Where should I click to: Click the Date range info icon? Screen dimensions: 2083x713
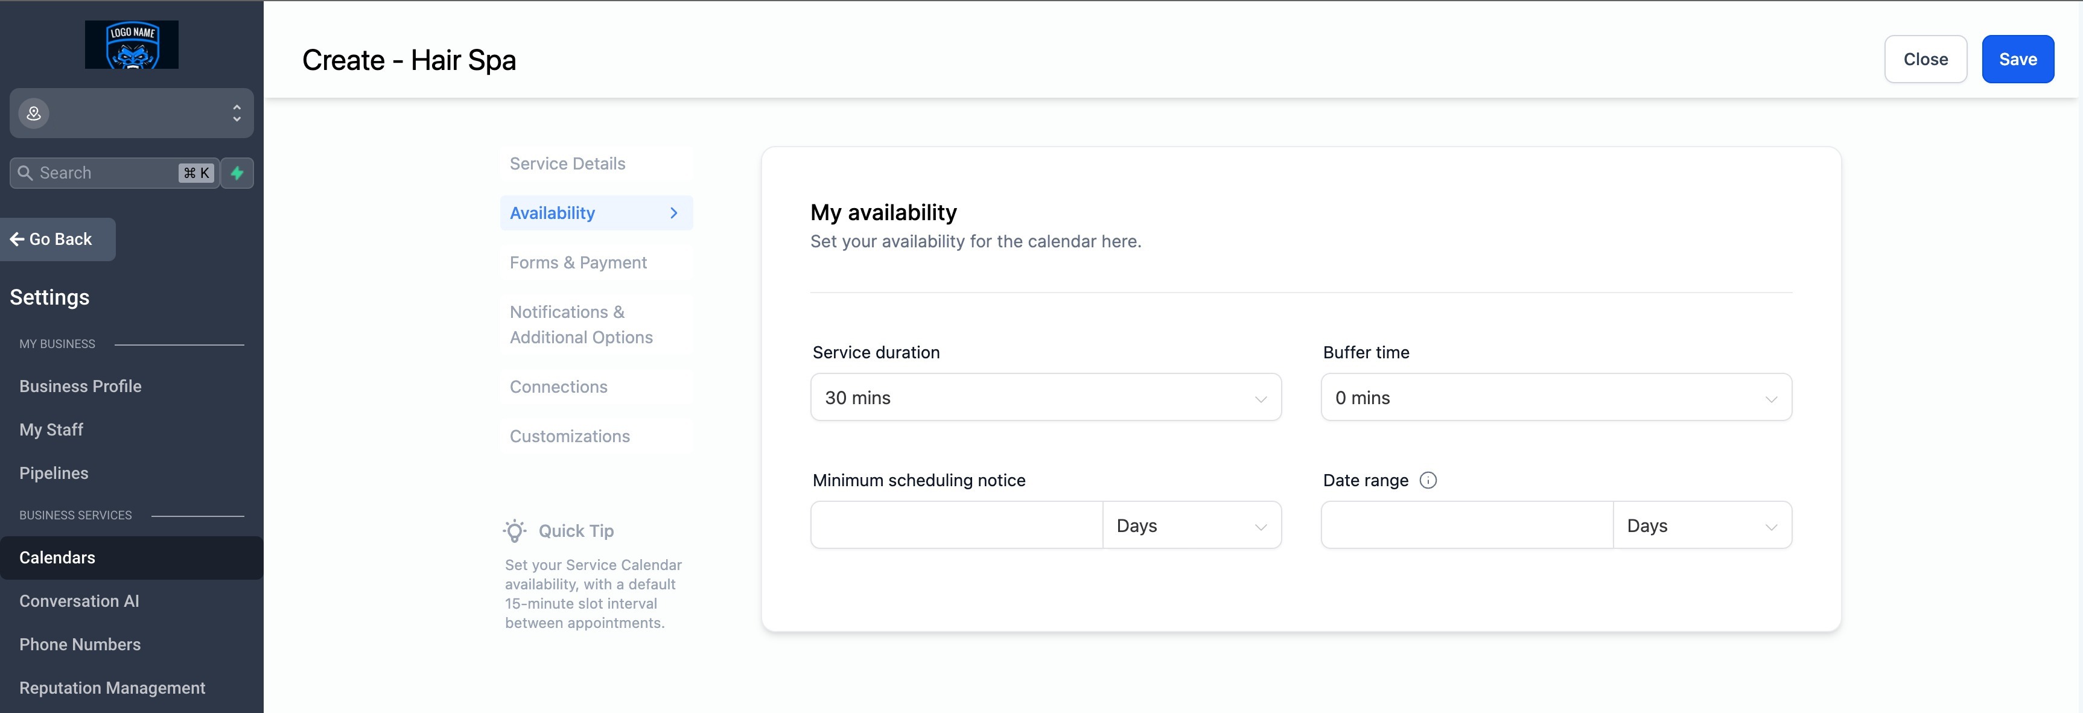(x=1428, y=480)
